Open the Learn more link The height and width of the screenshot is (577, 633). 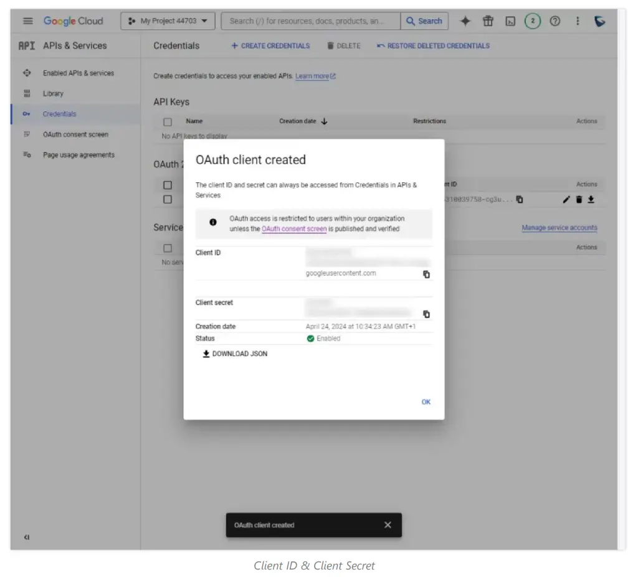[x=315, y=76]
